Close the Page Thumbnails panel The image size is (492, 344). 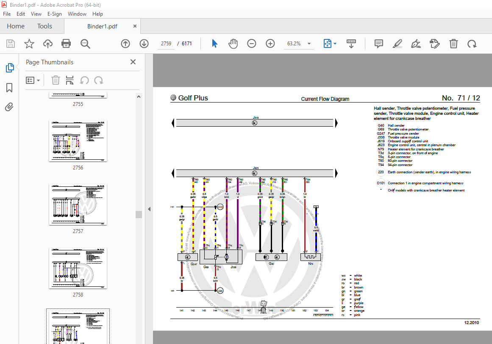click(133, 62)
